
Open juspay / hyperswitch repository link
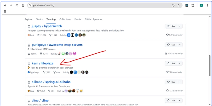pyautogui.click(x=47, y=26)
